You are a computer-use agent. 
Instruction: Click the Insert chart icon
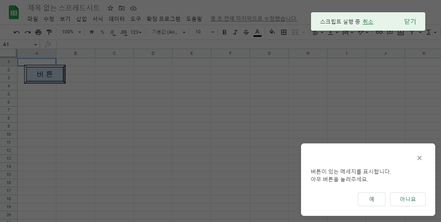click(x=400, y=32)
